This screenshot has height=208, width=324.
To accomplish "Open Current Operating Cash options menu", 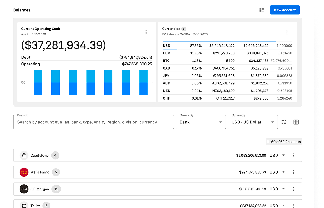I will [x=146, y=32].
